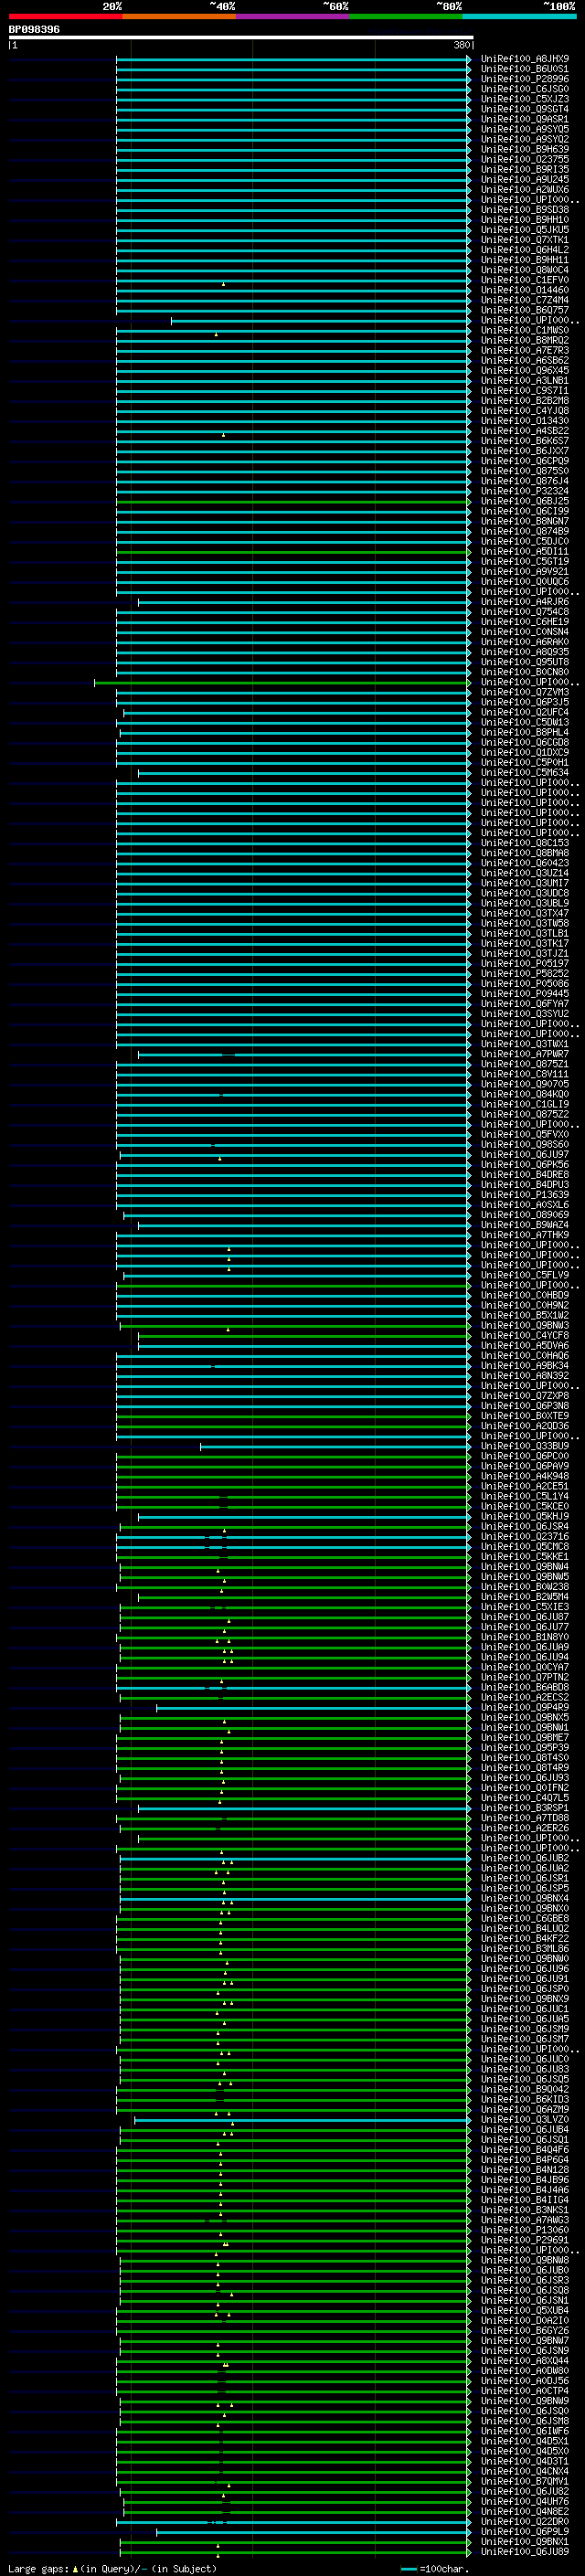Screen dimensions: 585x2576
Task: Select the label UniRef100_C6HE19
Action: (525, 622)
